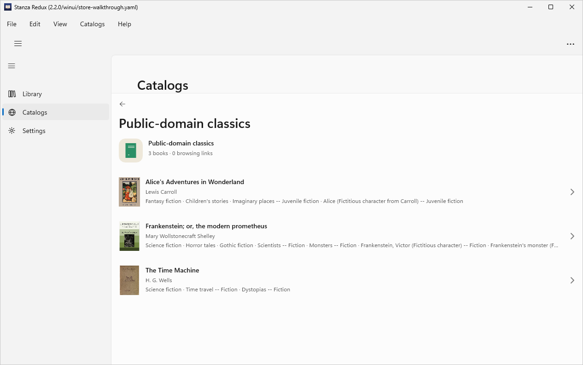Toggle the navigation pane hamburger icon
The image size is (583, 365).
tap(12, 66)
